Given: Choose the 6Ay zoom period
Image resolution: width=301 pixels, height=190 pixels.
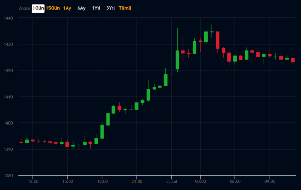Looking at the screenshot, I should point(81,8).
